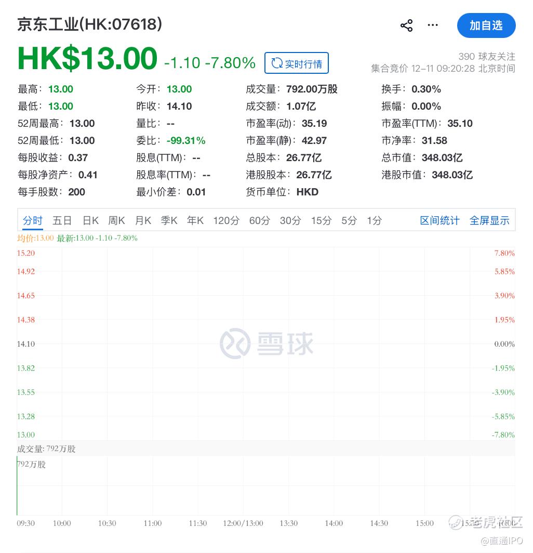The image size is (533, 553).
Task: Open 区间统计 range statistics
Action: (439, 220)
